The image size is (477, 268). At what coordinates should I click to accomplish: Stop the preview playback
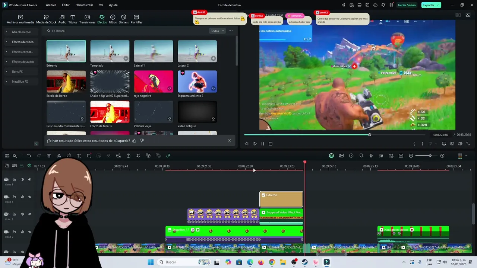(x=271, y=144)
